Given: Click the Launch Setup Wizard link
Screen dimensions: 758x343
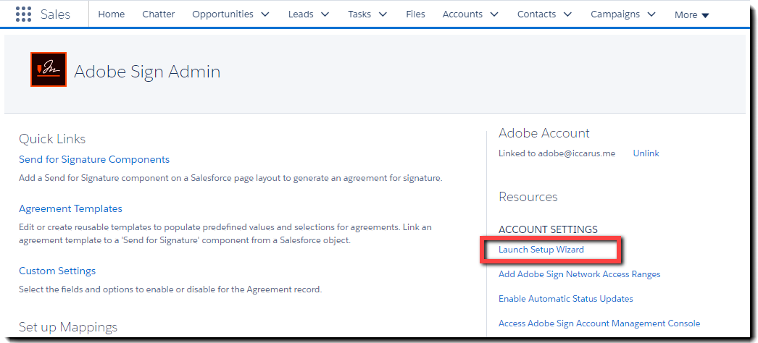Looking at the screenshot, I should [x=541, y=250].
